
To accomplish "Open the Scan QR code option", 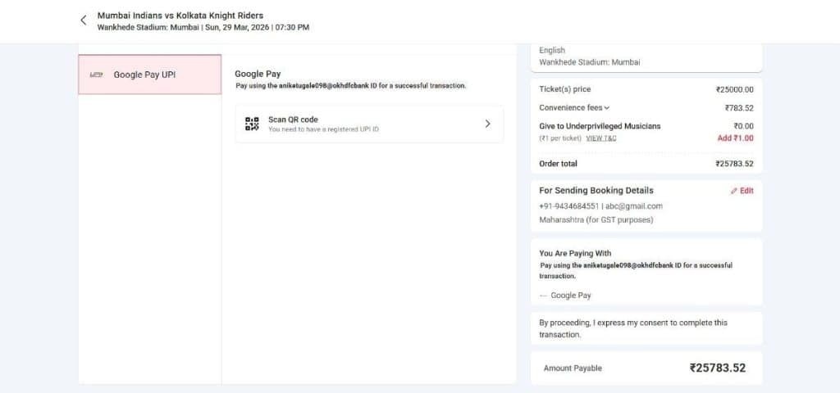I will point(369,124).
